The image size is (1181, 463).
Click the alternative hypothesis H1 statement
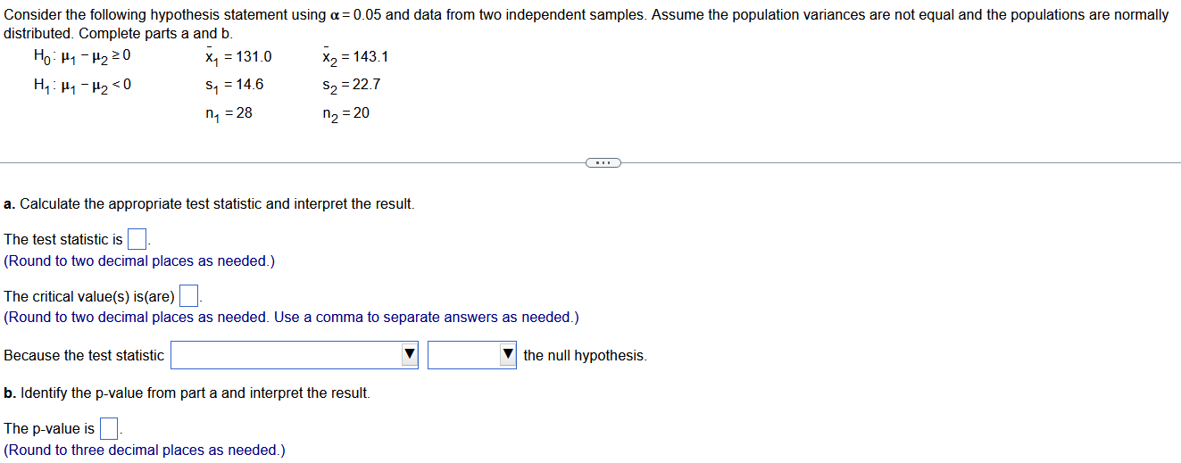tap(82, 86)
